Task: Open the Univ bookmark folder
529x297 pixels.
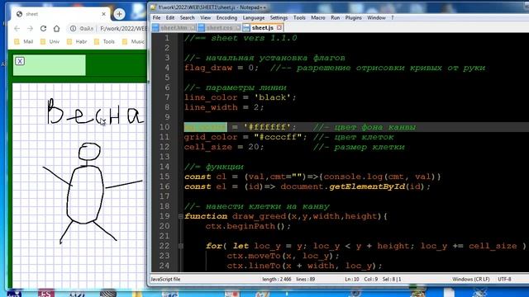Action: [50, 41]
